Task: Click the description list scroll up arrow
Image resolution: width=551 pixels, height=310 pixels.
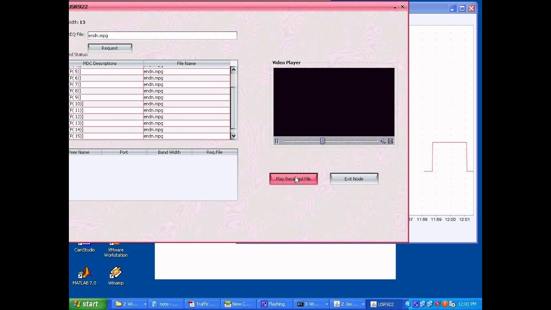Action: (x=234, y=70)
